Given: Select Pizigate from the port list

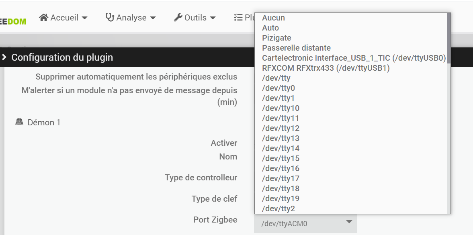Looking at the screenshot, I should (276, 38).
